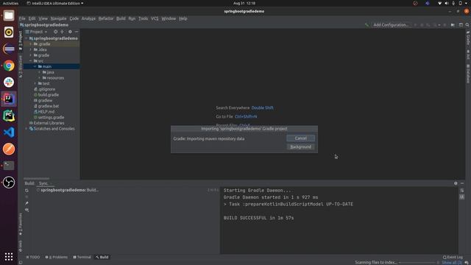The height and width of the screenshot is (265, 471).
Task: Hide the Project panel with minus icon
Action: point(77,32)
